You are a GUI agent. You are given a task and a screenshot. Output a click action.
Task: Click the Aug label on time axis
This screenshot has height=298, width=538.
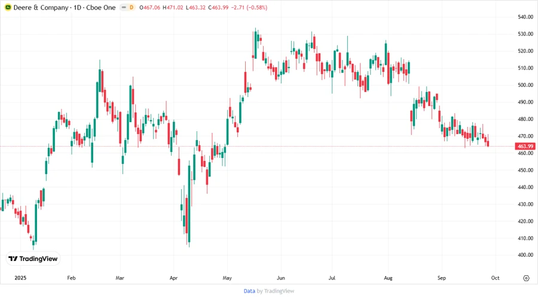coord(388,278)
